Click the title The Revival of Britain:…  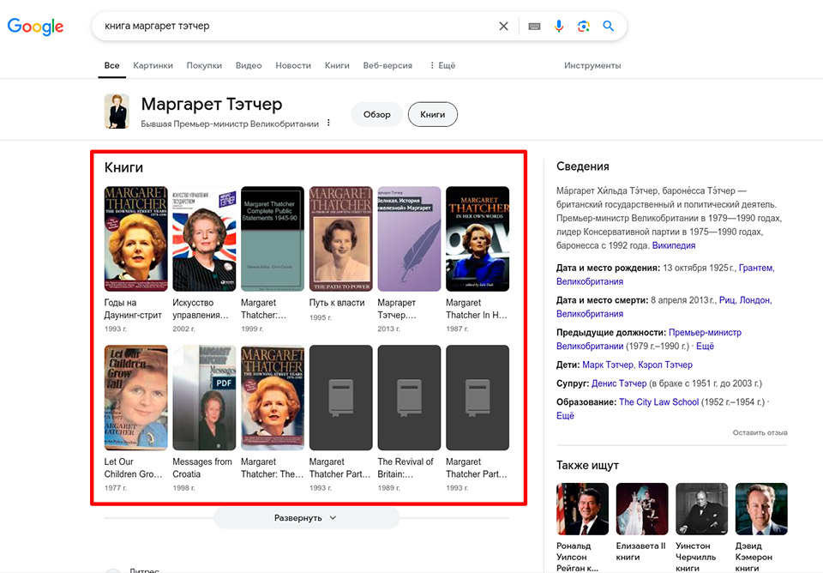[405, 467]
